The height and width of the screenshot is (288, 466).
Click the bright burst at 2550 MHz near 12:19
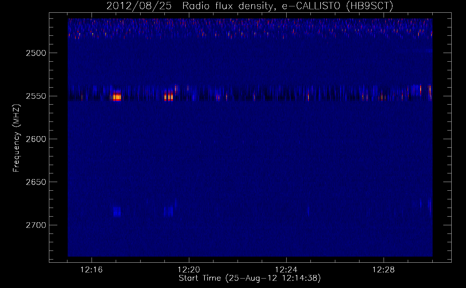pos(168,95)
